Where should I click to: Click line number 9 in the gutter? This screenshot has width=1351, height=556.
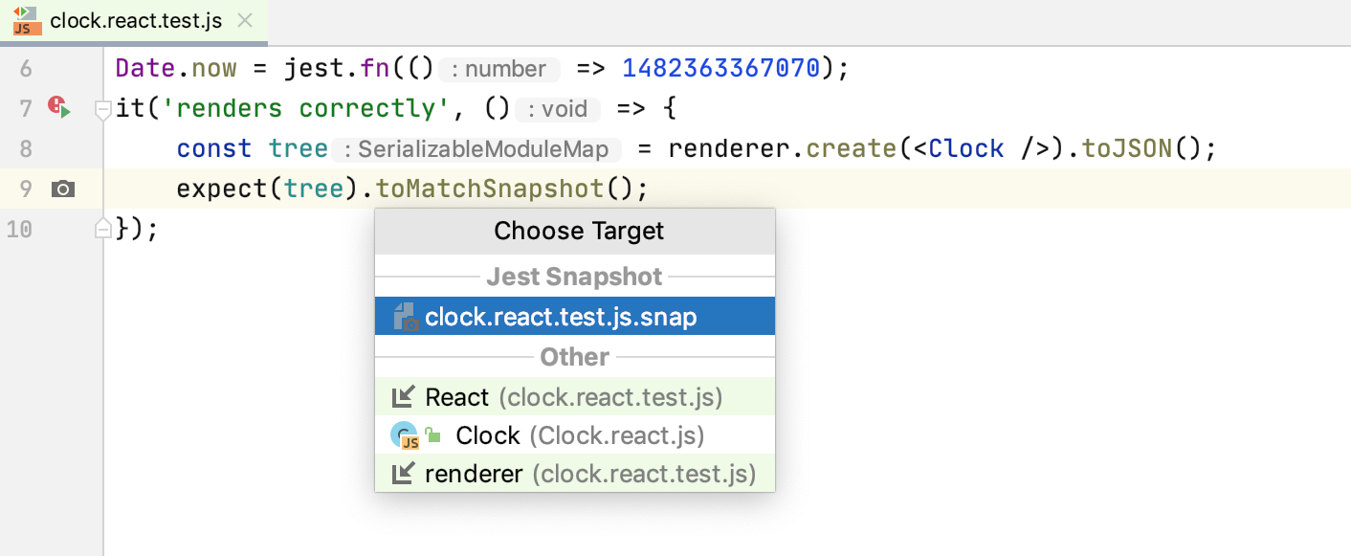coord(26,189)
